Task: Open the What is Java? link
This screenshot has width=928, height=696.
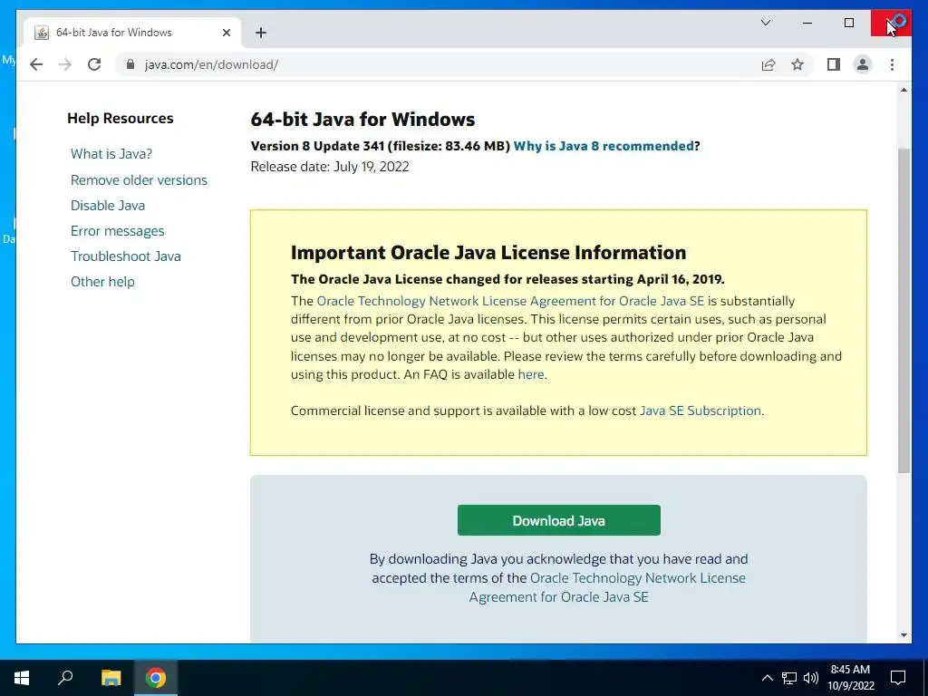Action: pos(111,154)
